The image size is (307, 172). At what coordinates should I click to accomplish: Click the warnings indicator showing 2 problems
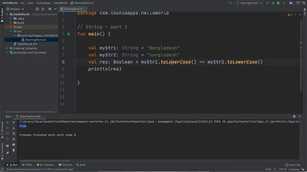pyautogui.click(x=290, y=15)
